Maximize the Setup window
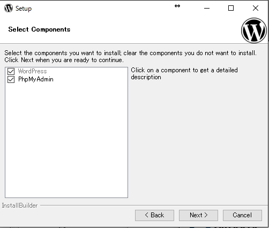 coord(231,8)
